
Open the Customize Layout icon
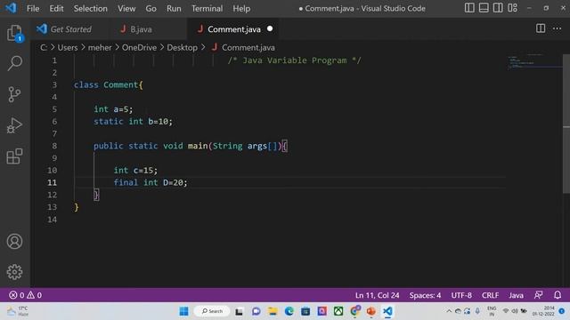(x=512, y=8)
